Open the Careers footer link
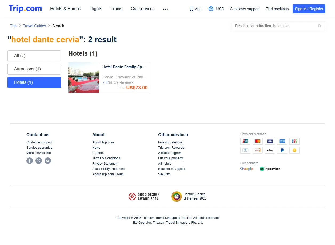Viewport: 335px width, 245px height. 98,153
